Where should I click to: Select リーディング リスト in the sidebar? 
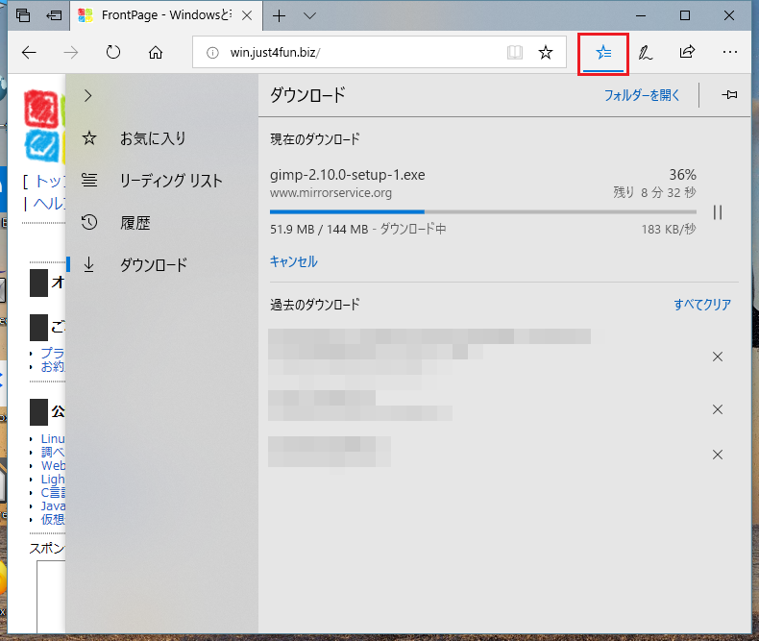coord(170,181)
